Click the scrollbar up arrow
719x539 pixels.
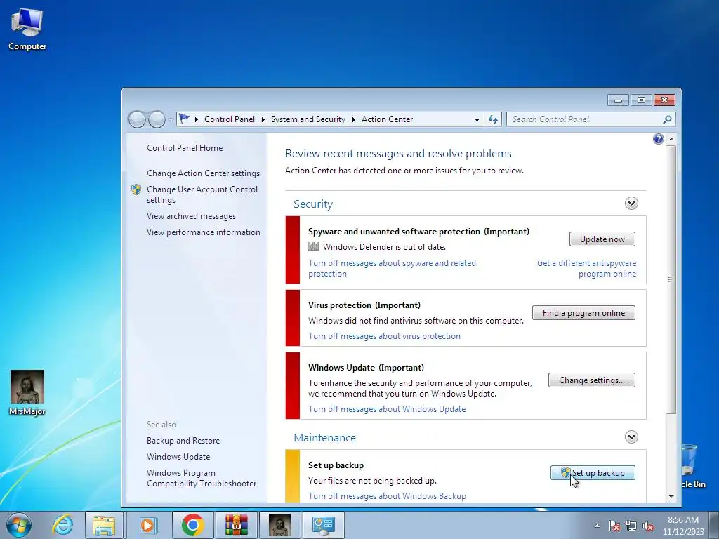click(x=671, y=139)
